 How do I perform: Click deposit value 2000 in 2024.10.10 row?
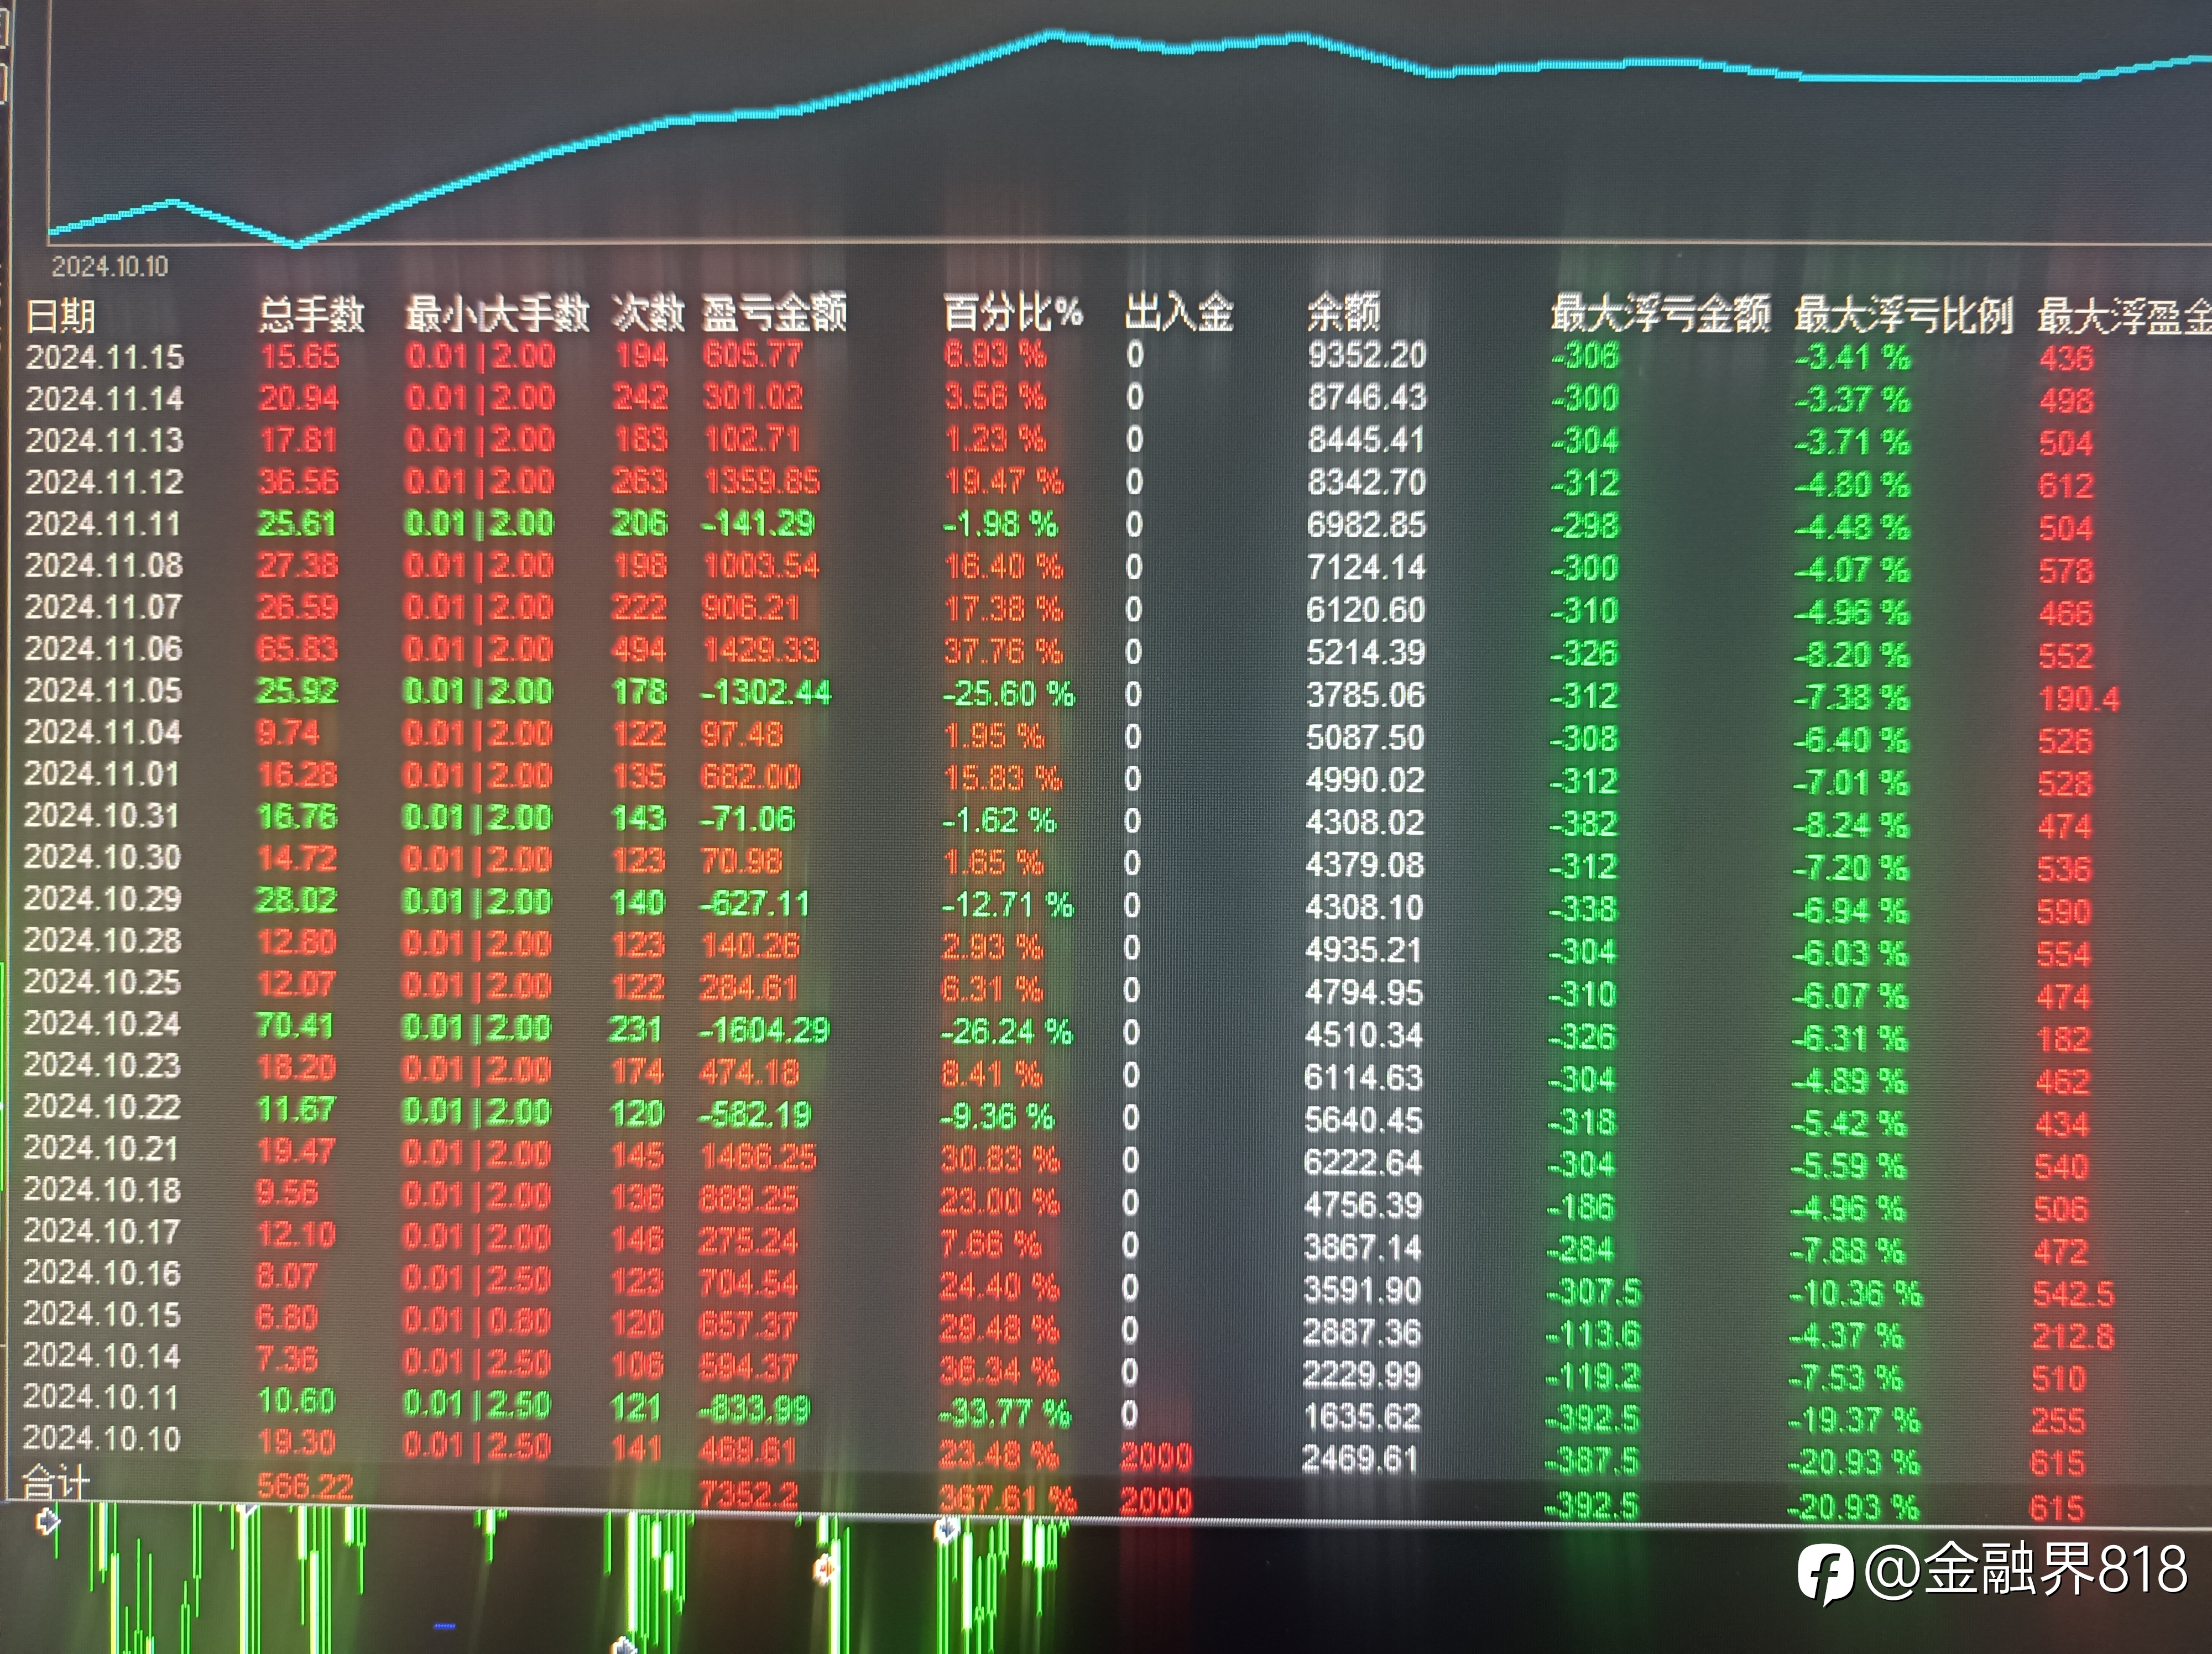click(1156, 1457)
